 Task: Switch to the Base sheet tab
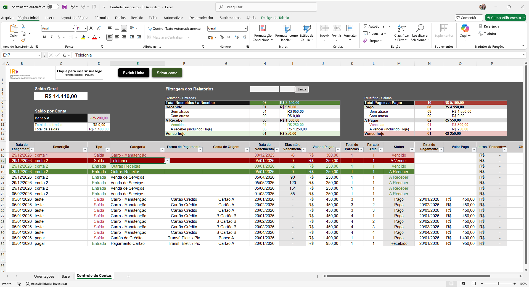tap(66, 276)
